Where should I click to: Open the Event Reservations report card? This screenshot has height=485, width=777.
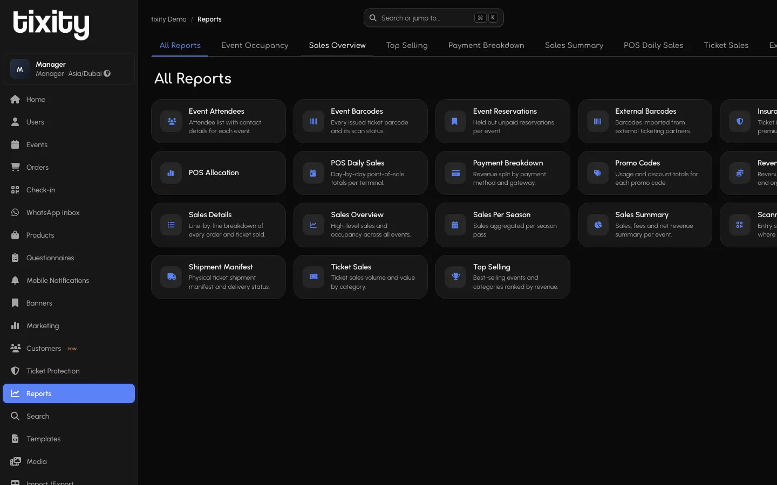503,121
